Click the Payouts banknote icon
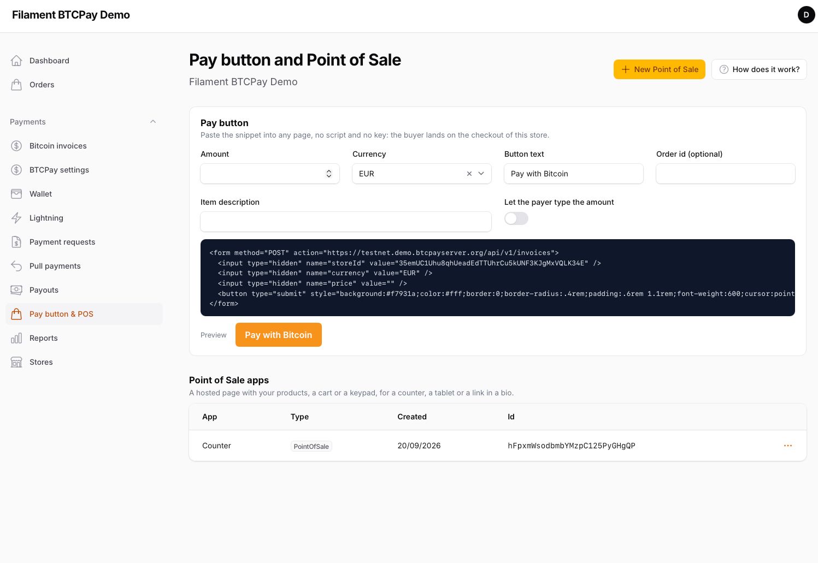Image resolution: width=818 pixels, height=563 pixels. (x=16, y=290)
